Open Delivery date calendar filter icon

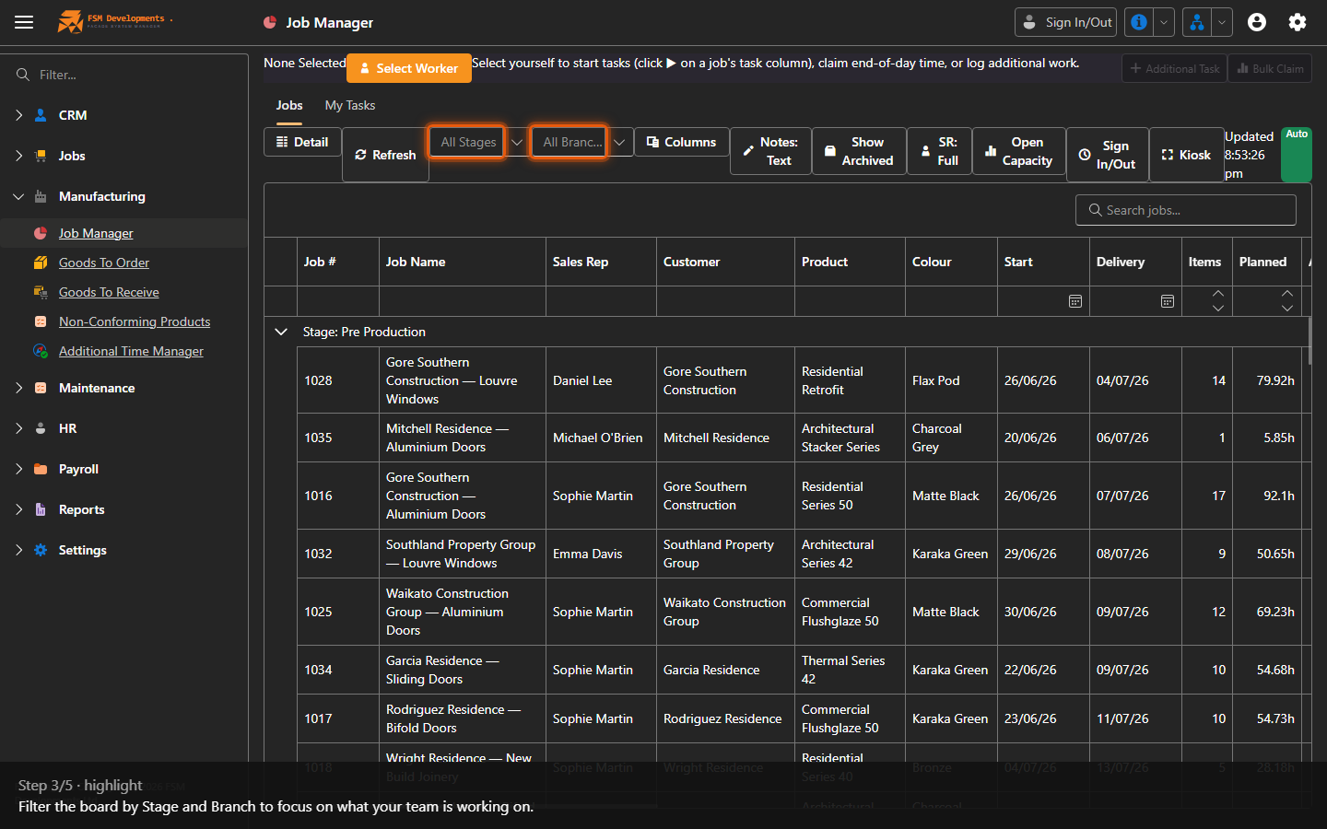click(x=1168, y=301)
